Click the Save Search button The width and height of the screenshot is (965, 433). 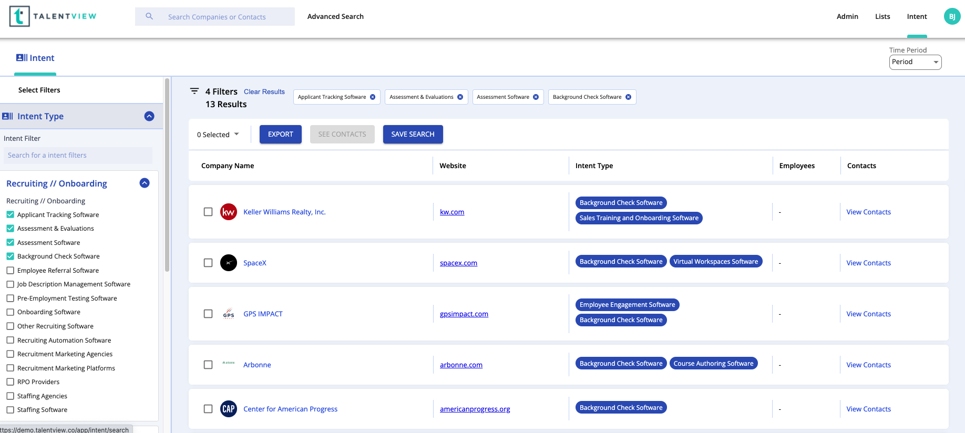coord(413,135)
